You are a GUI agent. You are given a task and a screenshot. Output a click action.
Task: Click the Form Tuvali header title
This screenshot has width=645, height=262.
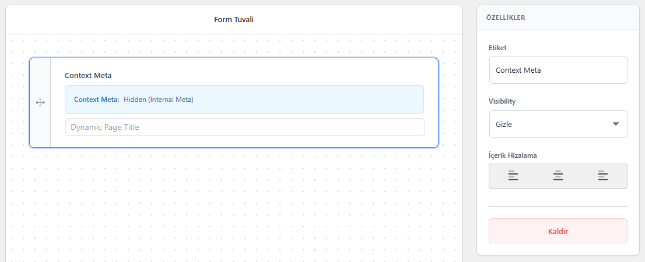coord(234,20)
